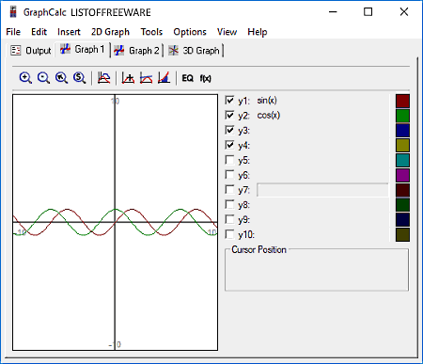Click the Zoom Out magnifier icon
This screenshot has width=423, height=364.
tap(43, 78)
